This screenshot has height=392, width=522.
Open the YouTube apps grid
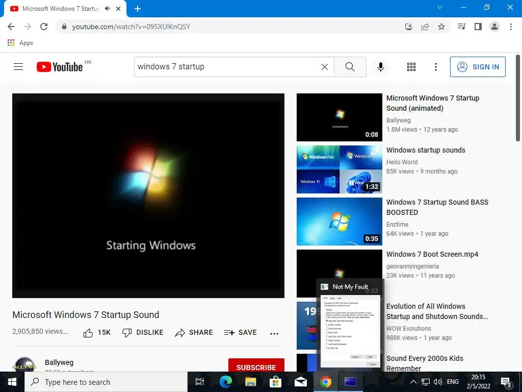click(411, 67)
